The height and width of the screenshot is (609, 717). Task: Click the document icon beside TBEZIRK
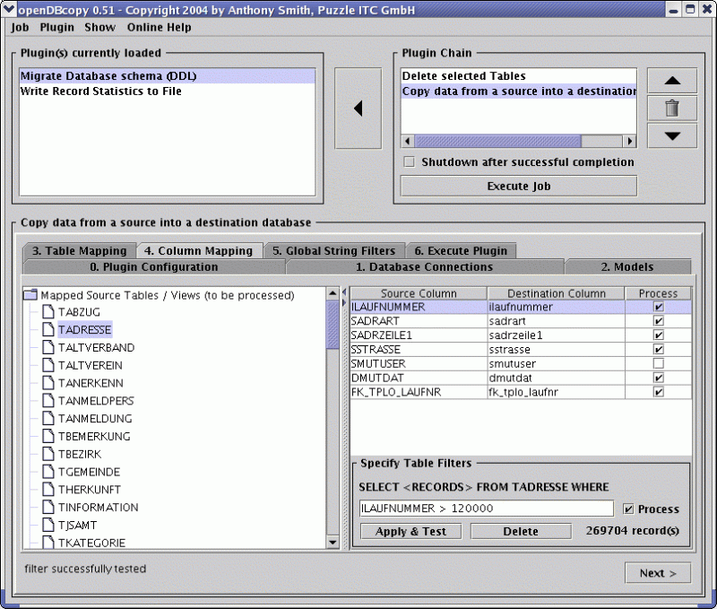(48, 454)
